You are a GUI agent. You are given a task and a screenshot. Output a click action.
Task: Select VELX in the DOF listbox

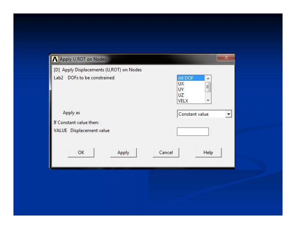[190, 101]
